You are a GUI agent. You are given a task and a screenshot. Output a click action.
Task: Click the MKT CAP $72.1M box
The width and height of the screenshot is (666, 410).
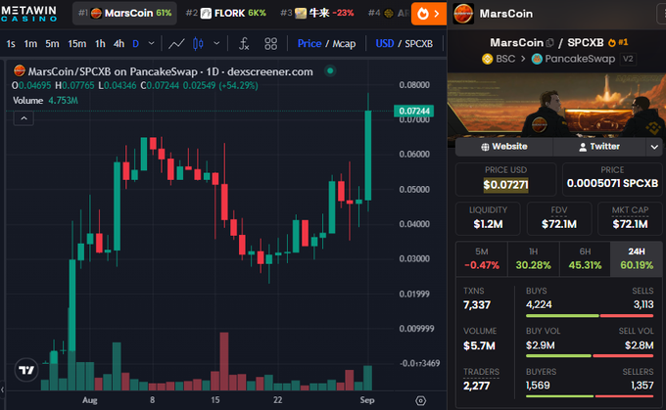tap(630, 218)
